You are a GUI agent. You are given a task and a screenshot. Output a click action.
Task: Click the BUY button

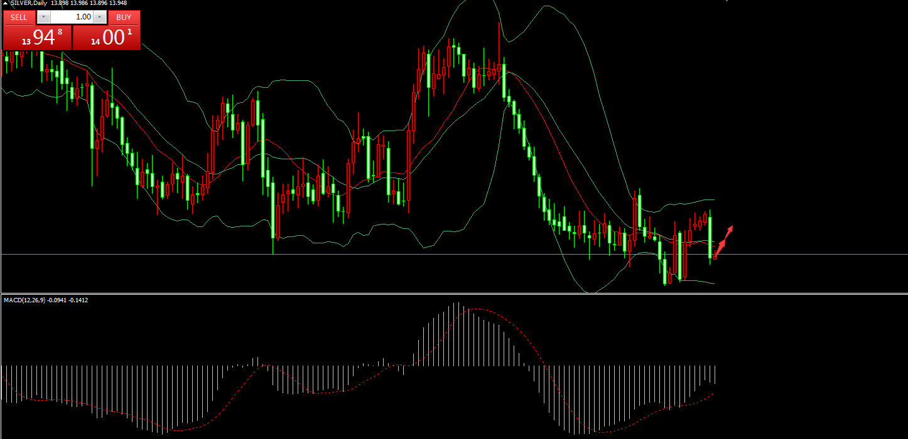click(124, 17)
